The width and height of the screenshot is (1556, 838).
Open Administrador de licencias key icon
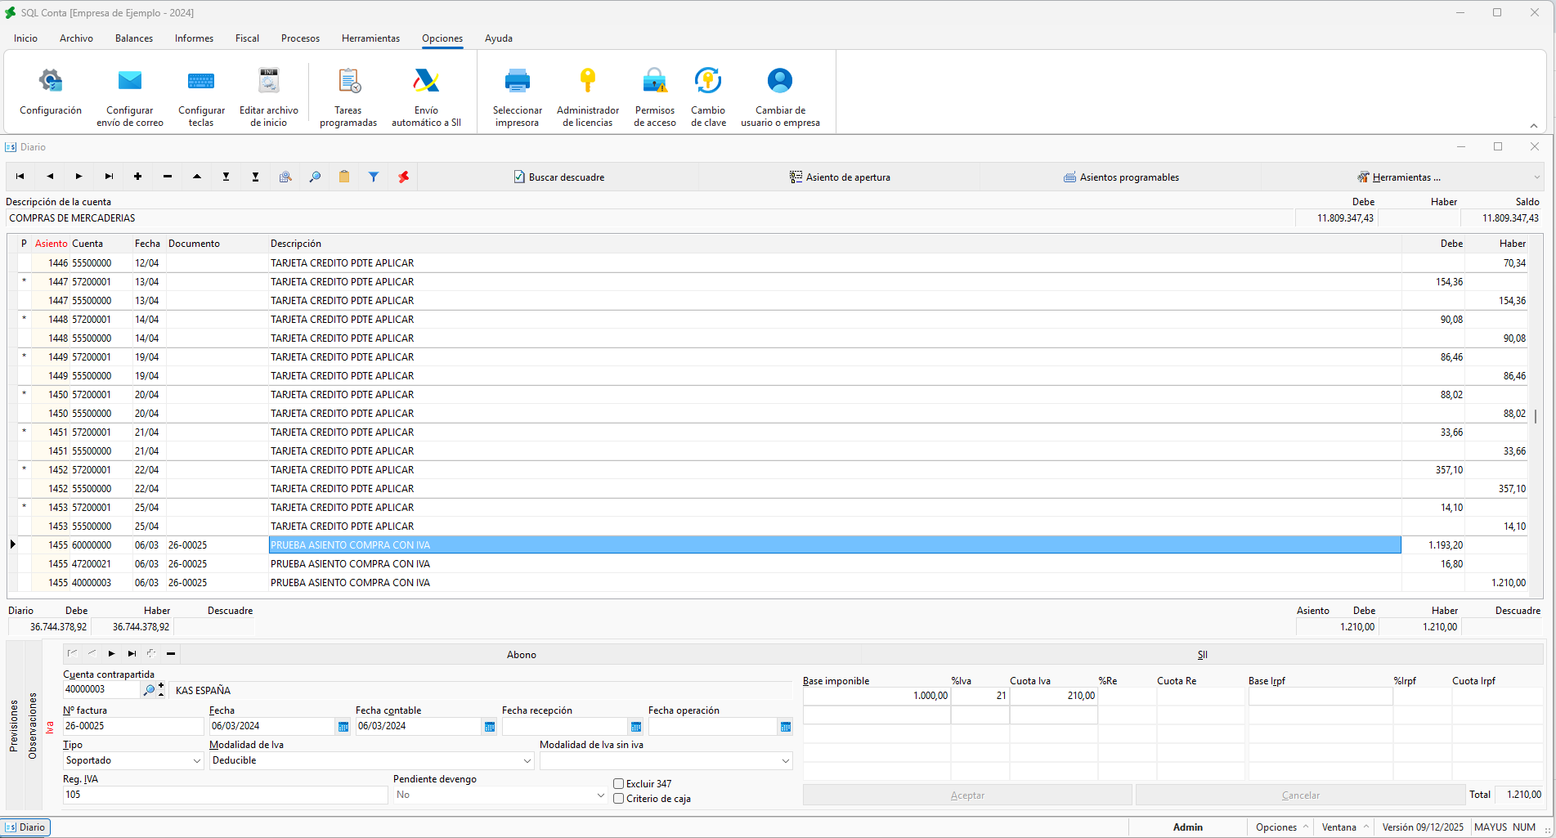coord(587,81)
